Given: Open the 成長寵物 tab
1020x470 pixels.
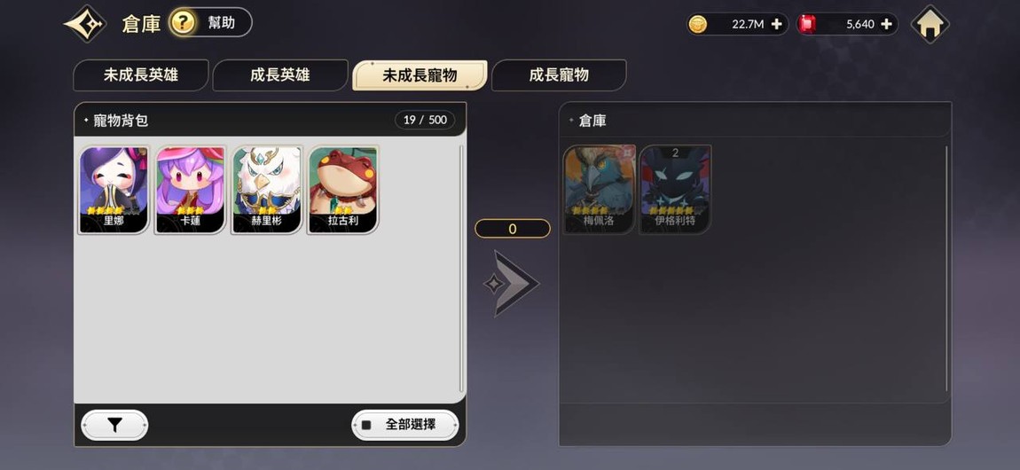Looking at the screenshot, I should pos(559,75).
